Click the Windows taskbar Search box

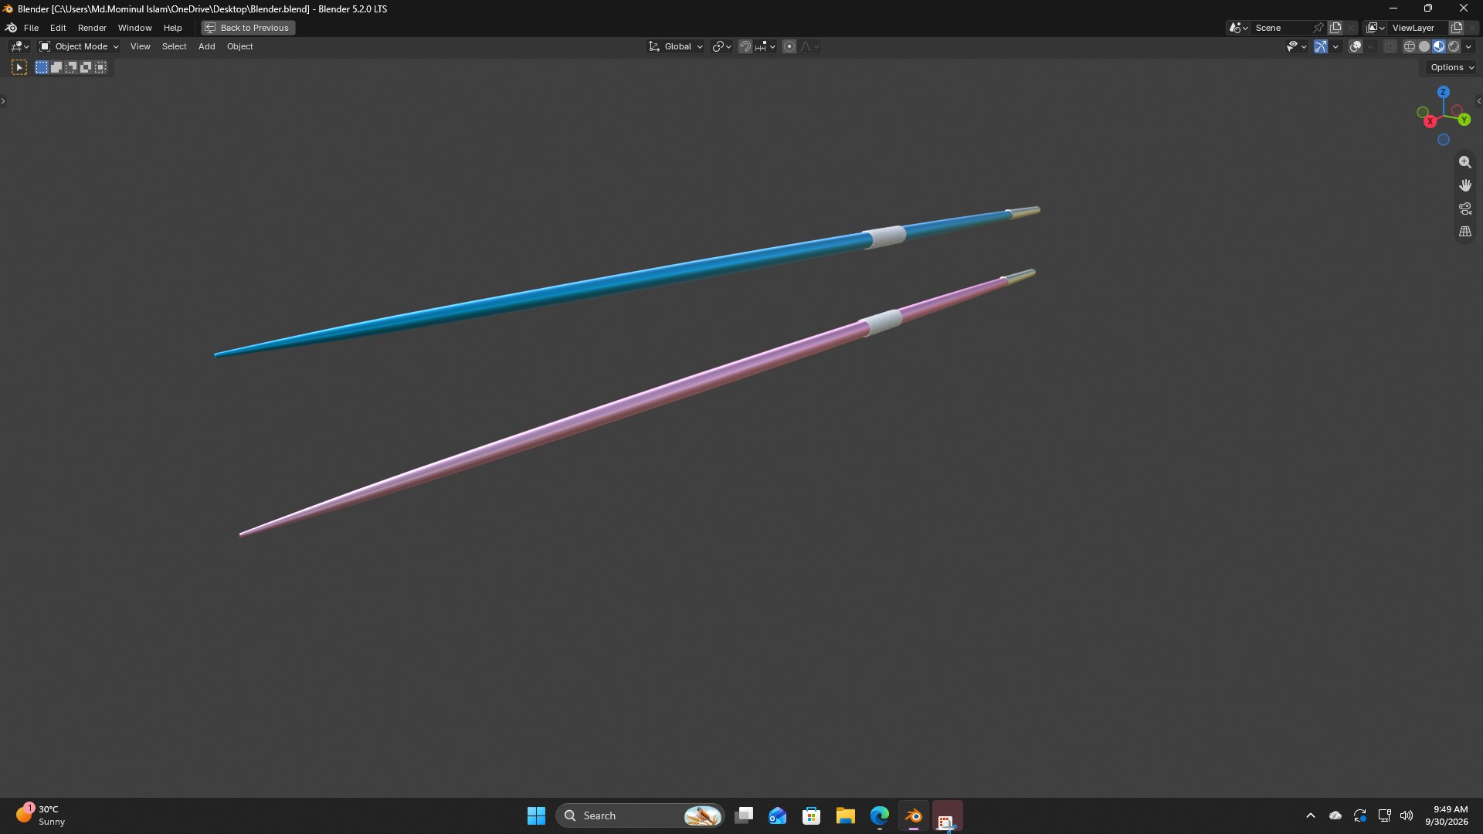pos(640,815)
